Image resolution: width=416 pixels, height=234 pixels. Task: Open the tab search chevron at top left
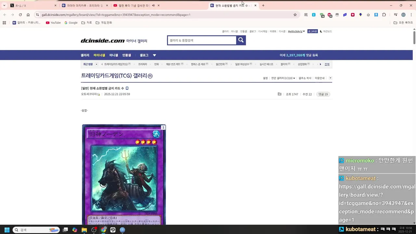point(4,6)
